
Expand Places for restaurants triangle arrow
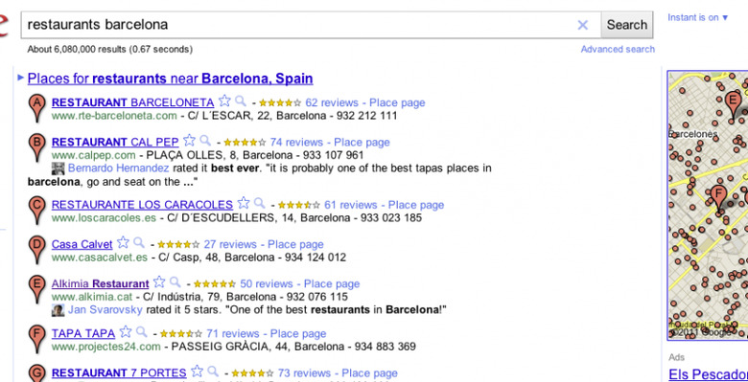pyautogui.click(x=20, y=77)
